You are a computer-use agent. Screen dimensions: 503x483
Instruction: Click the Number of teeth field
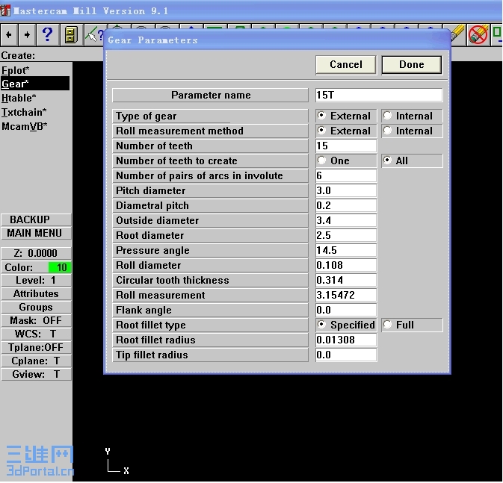tap(346, 146)
